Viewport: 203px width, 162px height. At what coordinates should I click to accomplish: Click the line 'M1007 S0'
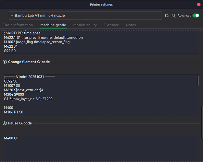[x=12, y=86]
